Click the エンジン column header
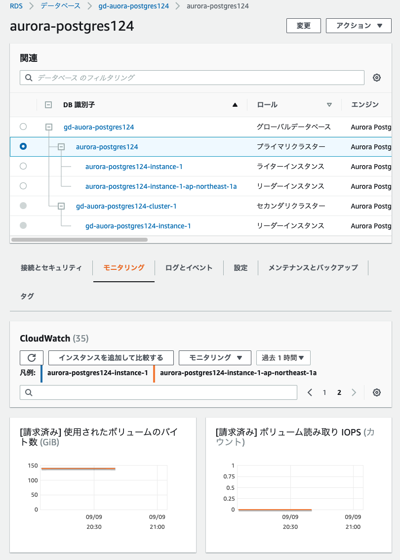 pyautogui.click(x=364, y=105)
